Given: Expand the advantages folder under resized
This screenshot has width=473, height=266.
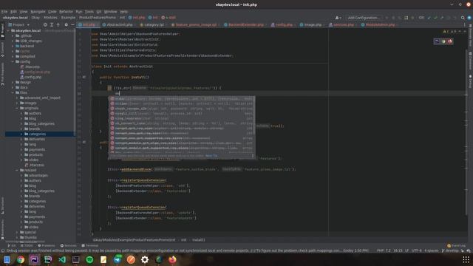Looking at the screenshot, I should (21, 175).
